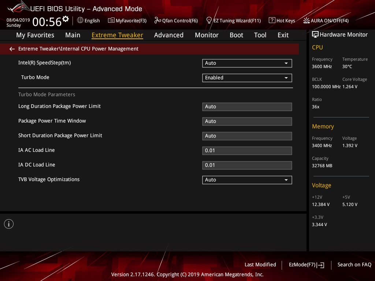This screenshot has height=281, width=375.
Task: Click the BCLK value 100.0000 MHz
Action: coord(326,87)
